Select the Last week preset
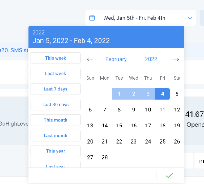This screenshot has height=184, width=204. click(56, 74)
